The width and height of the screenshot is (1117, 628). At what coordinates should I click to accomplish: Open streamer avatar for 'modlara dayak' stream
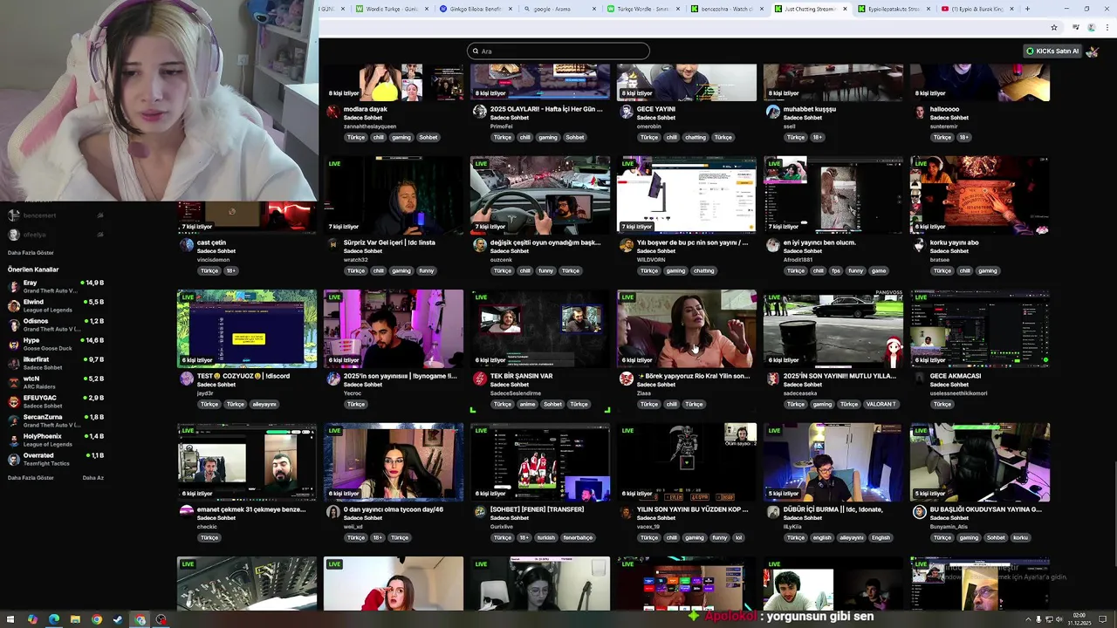tap(332, 112)
